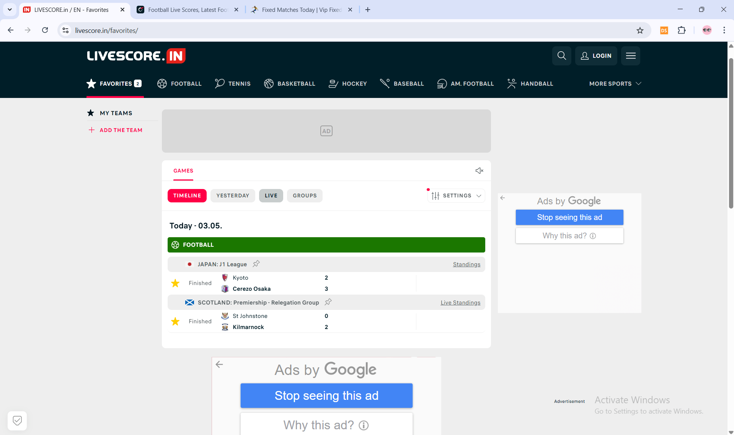
Task: Expand the Settings dropdown
Action: [456, 196]
